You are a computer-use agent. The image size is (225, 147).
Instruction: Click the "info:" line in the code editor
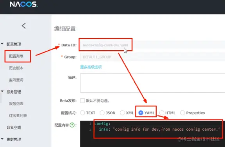pyautogui.click(x=159, y=129)
